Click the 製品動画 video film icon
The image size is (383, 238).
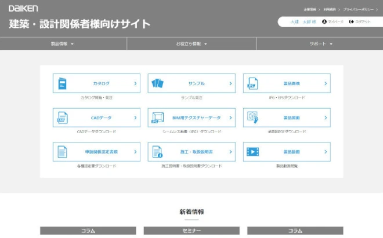point(252,152)
